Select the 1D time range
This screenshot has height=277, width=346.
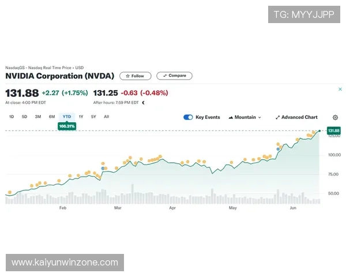point(12,117)
